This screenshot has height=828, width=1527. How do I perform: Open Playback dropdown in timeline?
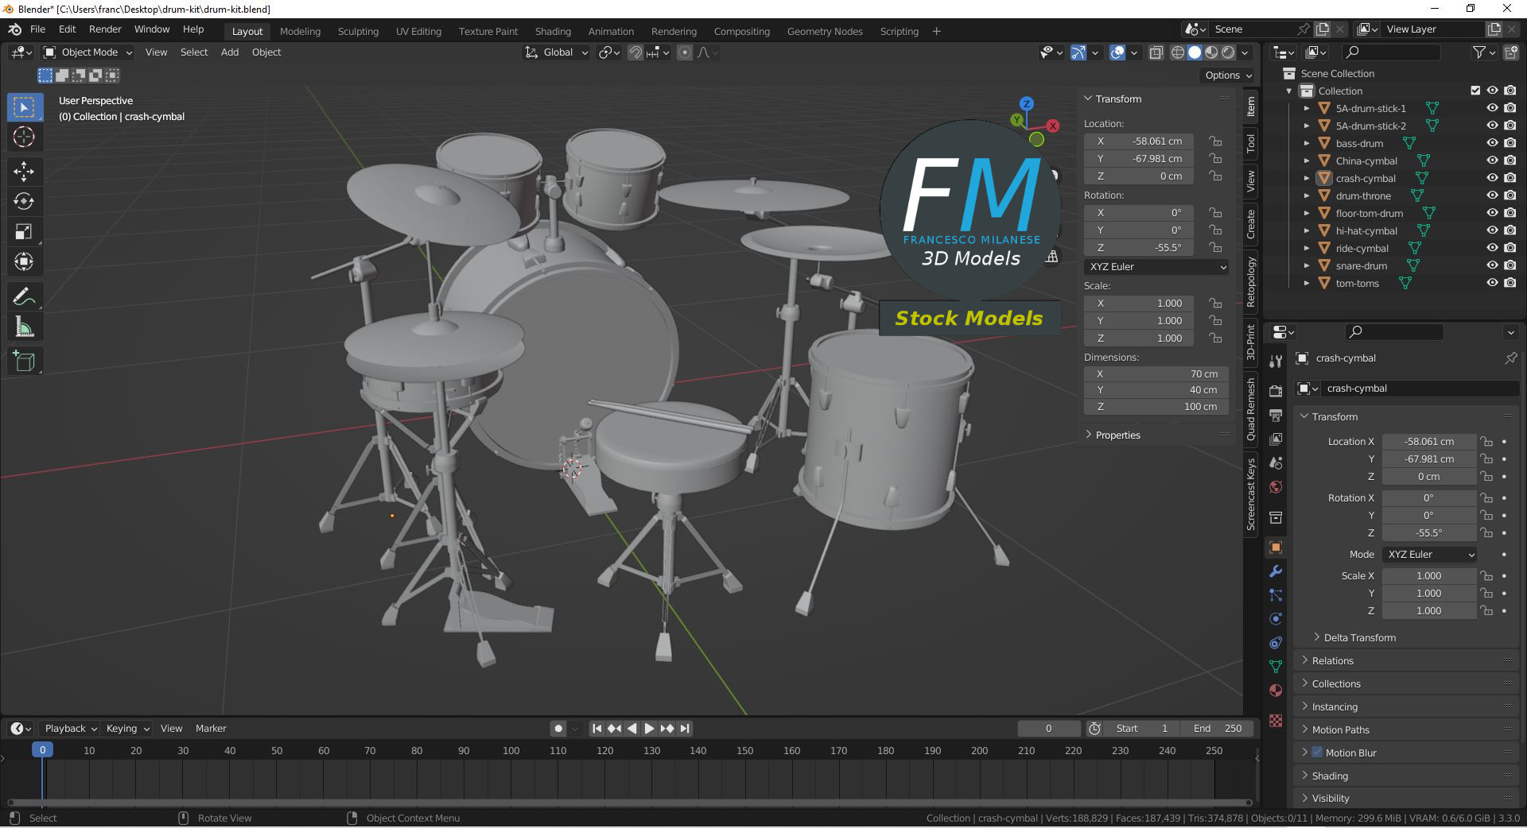tap(71, 729)
